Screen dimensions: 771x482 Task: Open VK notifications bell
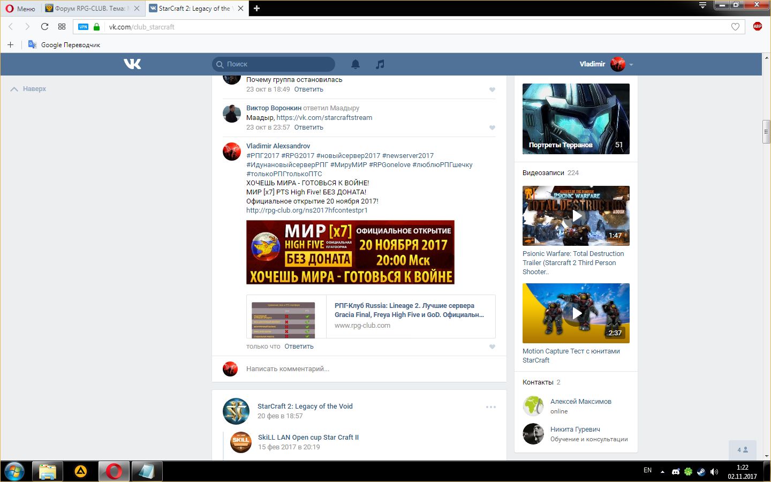[356, 64]
